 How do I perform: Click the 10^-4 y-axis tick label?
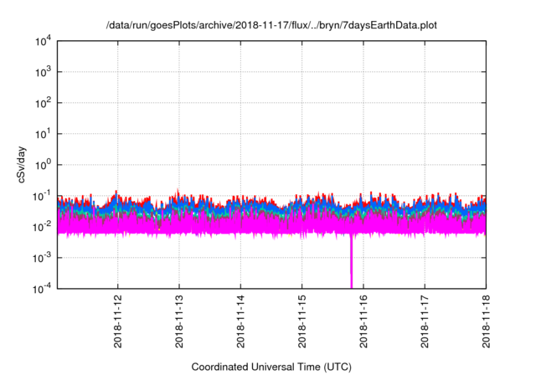click(42, 287)
